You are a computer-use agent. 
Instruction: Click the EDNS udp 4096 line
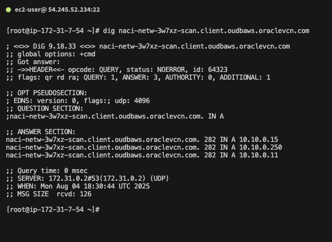tap(78, 101)
